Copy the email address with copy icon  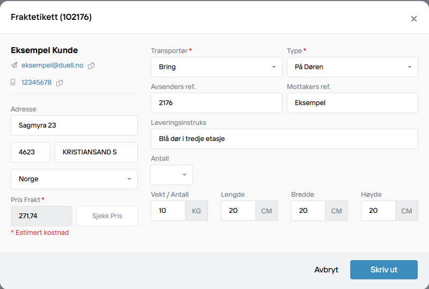pyautogui.click(x=91, y=65)
